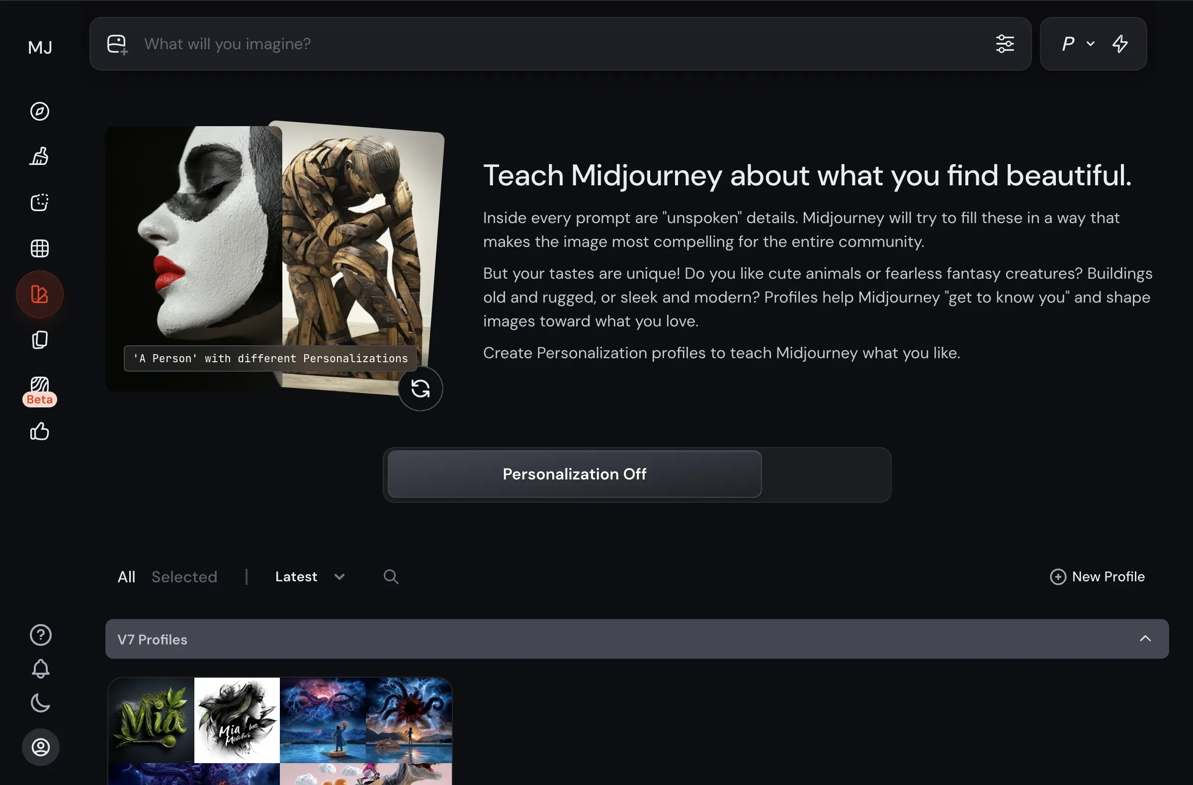This screenshot has width=1193, height=785.
Task: Open the Edit tool in the sidebar
Action: 40,202
